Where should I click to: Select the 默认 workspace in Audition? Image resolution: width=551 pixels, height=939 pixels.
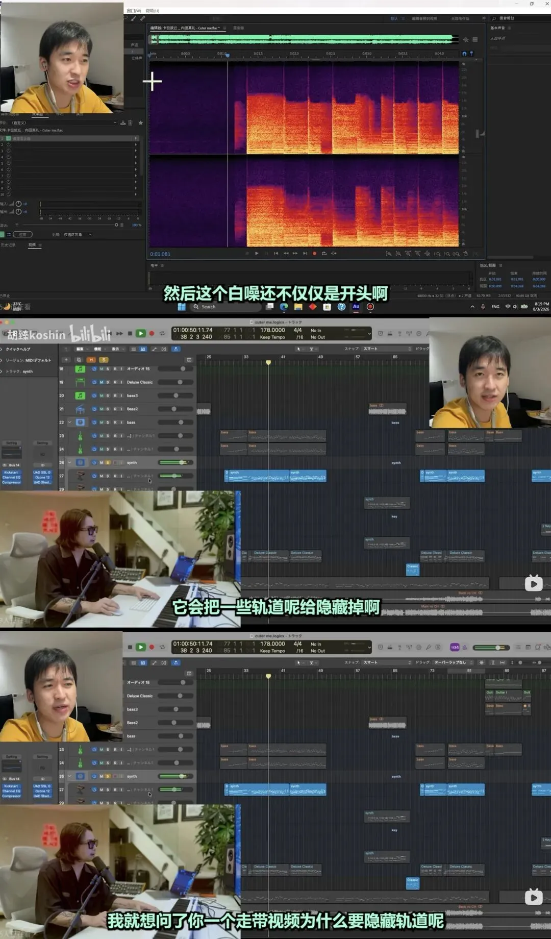coord(394,18)
